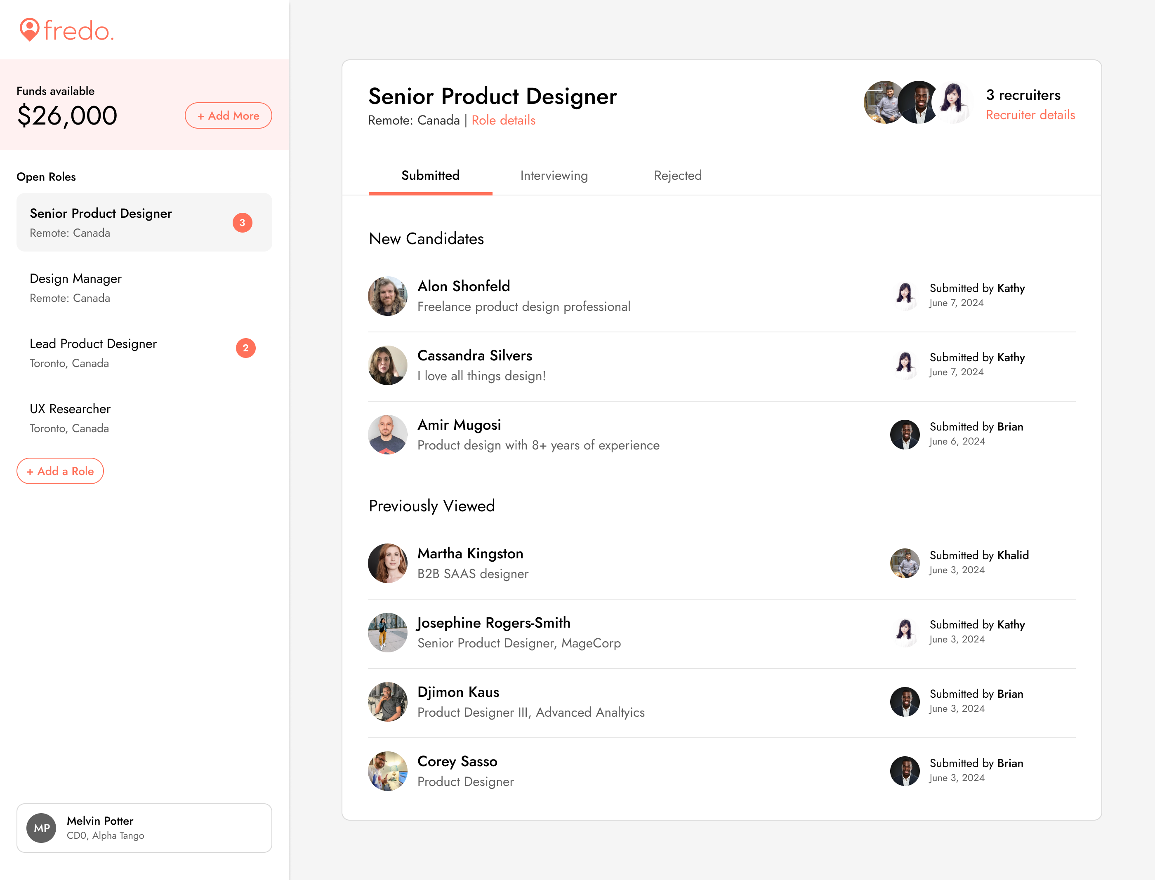Image resolution: width=1155 pixels, height=880 pixels.
Task: Click the badge showing 3 on Senior Product Designer
Action: tap(242, 223)
